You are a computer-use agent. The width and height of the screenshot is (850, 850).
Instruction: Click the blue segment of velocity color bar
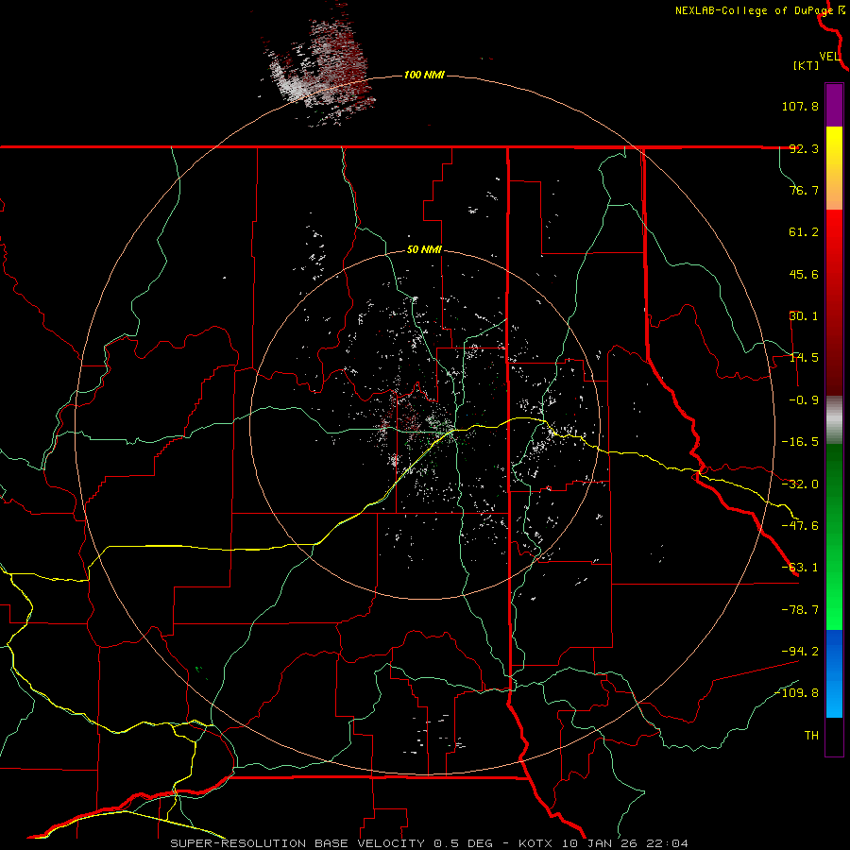[x=834, y=673]
